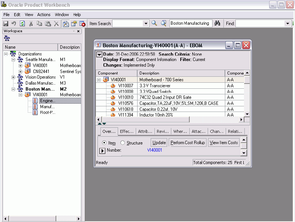The width and height of the screenshot is (295, 222).
Task: Collapse the Boston Manufacturing node
Action: tap(13, 89)
